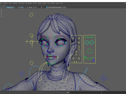Open the viewport Panels menu
Image resolution: width=126 pixels, height=94 pixels.
[4, 6]
